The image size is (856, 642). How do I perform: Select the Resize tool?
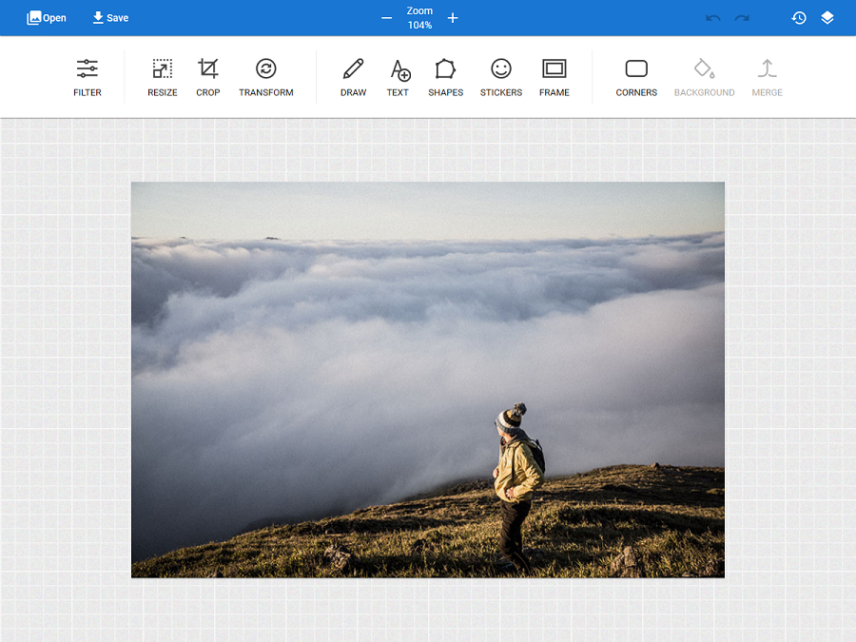tap(162, 76)
